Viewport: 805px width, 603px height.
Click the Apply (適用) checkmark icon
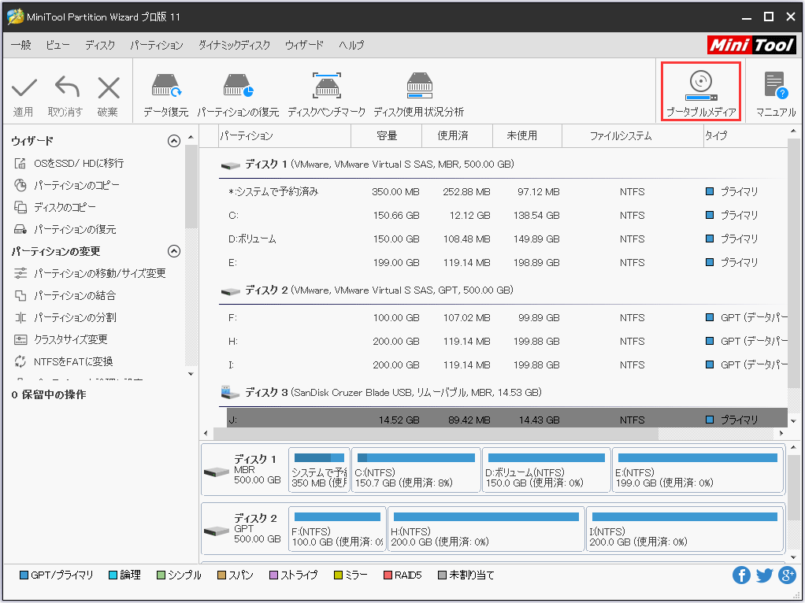click(24, 87)
